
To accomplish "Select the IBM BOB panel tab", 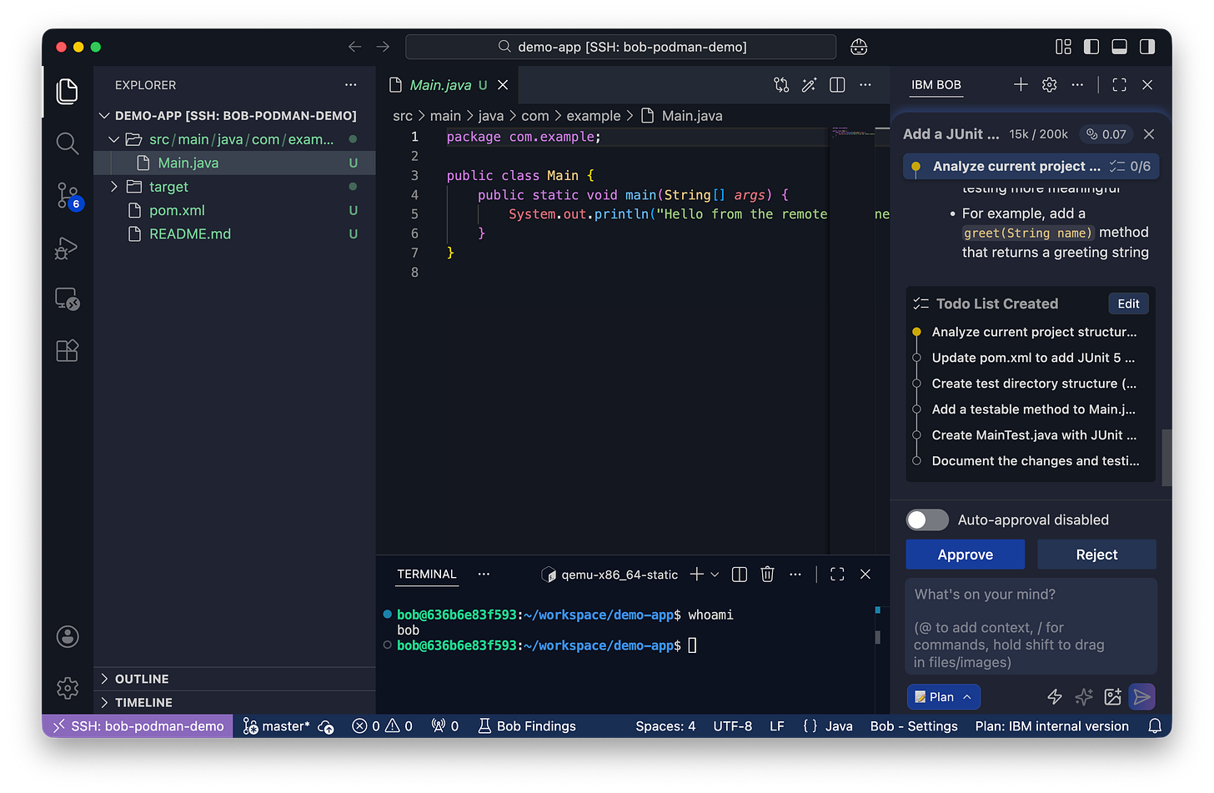I will click(936, 84).
